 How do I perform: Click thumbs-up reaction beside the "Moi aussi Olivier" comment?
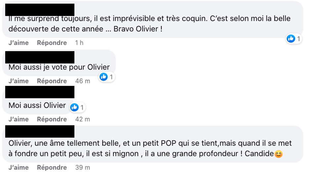[x=77, y=107]
